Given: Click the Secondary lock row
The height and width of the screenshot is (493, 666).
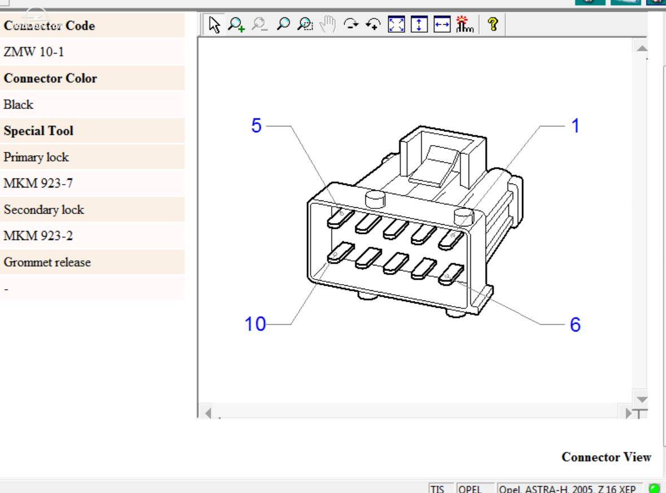Looking at the screenshot, I should 92,210.
